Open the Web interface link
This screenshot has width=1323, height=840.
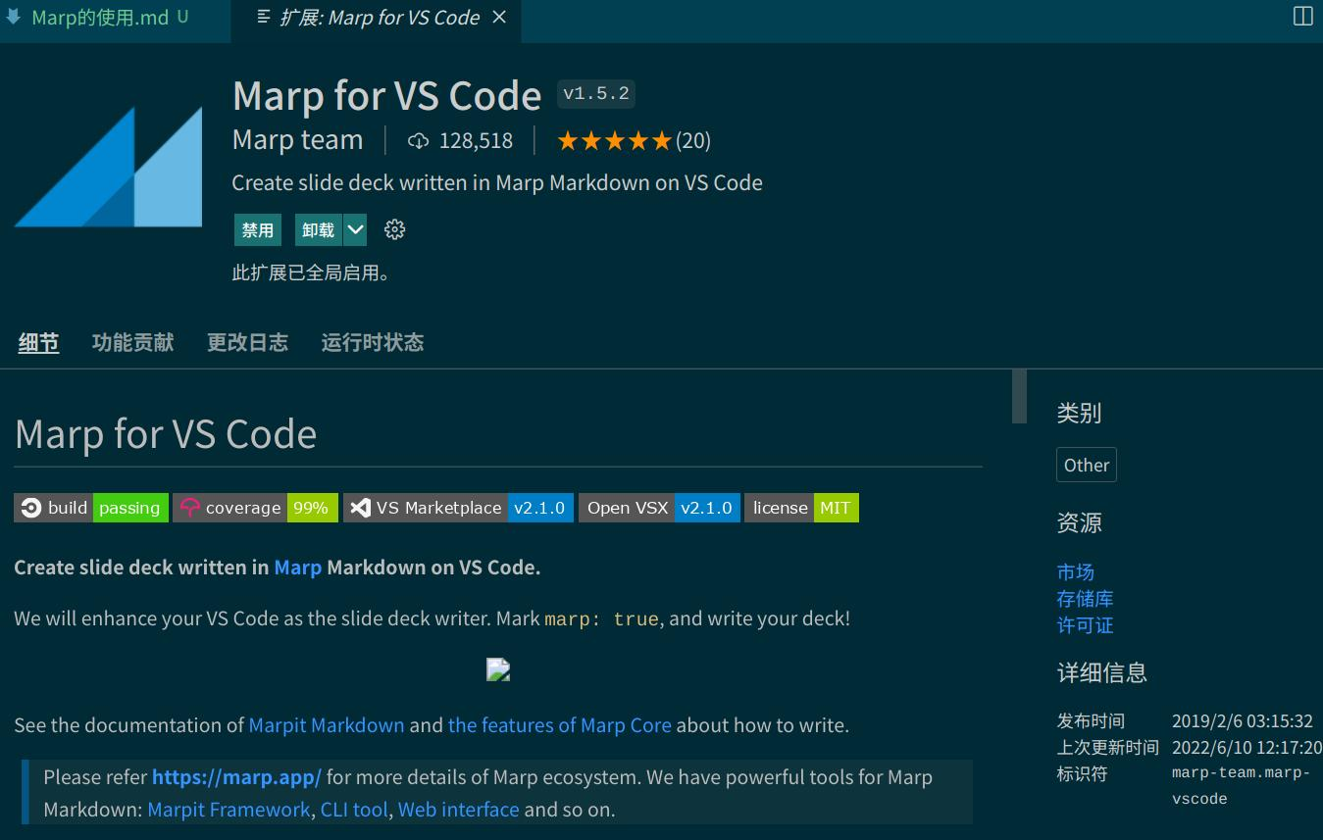[458, 810]
